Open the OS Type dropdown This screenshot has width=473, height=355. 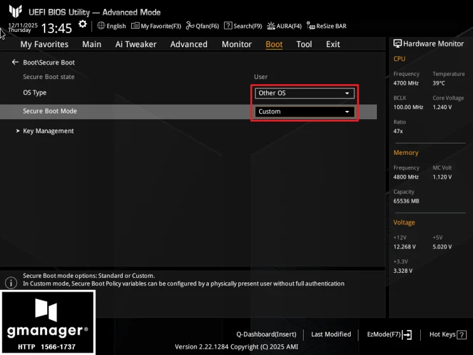coord(304,93)
